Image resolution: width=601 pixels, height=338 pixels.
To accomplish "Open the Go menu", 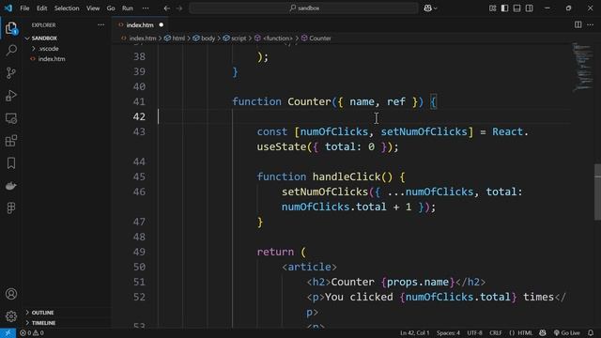I will (x=111, y=8).
